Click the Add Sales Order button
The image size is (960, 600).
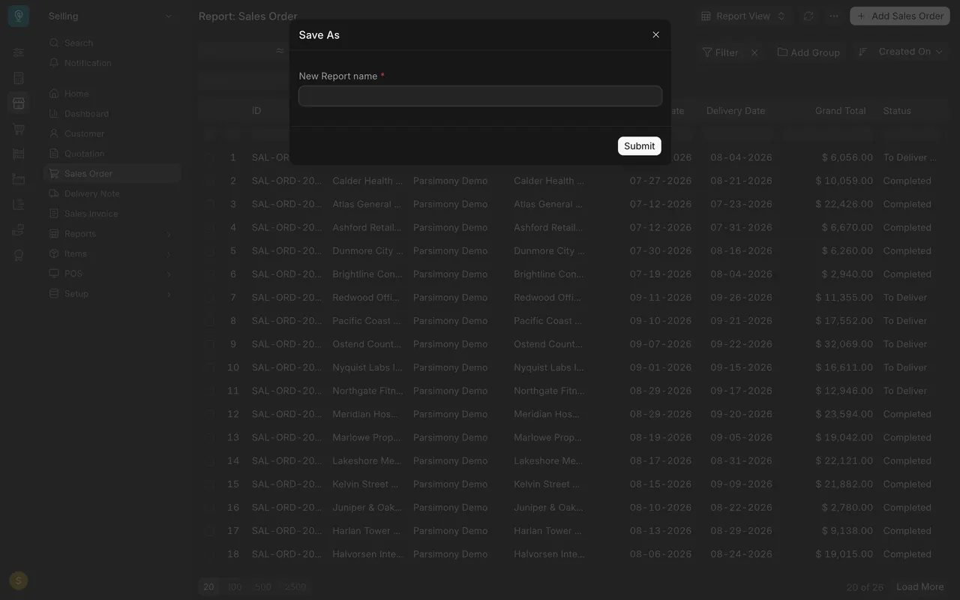coord(900,16)
